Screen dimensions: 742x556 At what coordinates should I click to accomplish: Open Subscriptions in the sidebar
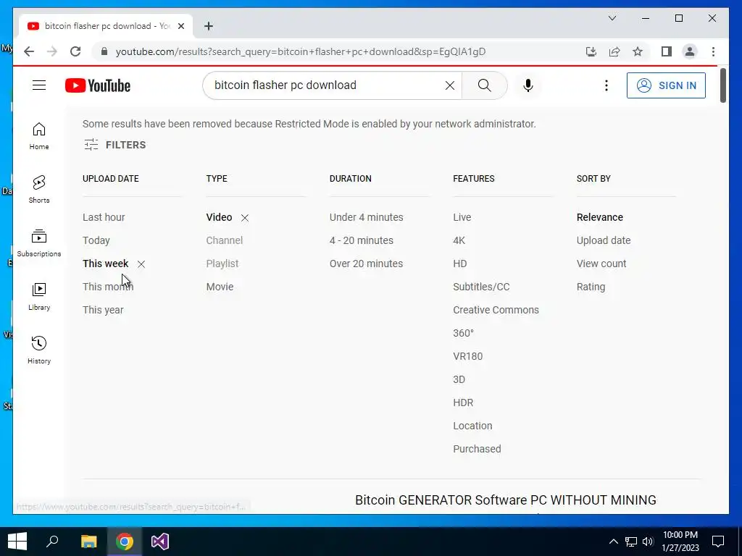pyautogui.click(x=39, y=243)
